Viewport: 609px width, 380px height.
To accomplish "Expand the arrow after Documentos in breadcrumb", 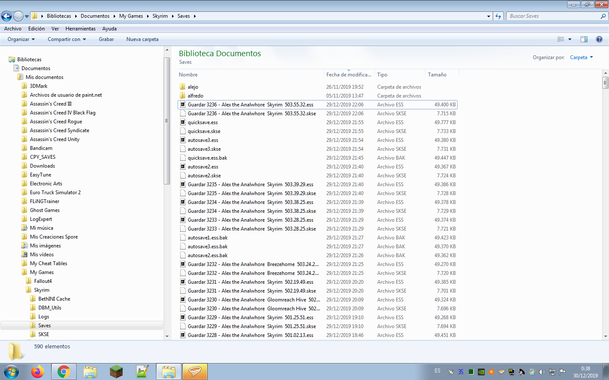I will [x=114, y=16].
